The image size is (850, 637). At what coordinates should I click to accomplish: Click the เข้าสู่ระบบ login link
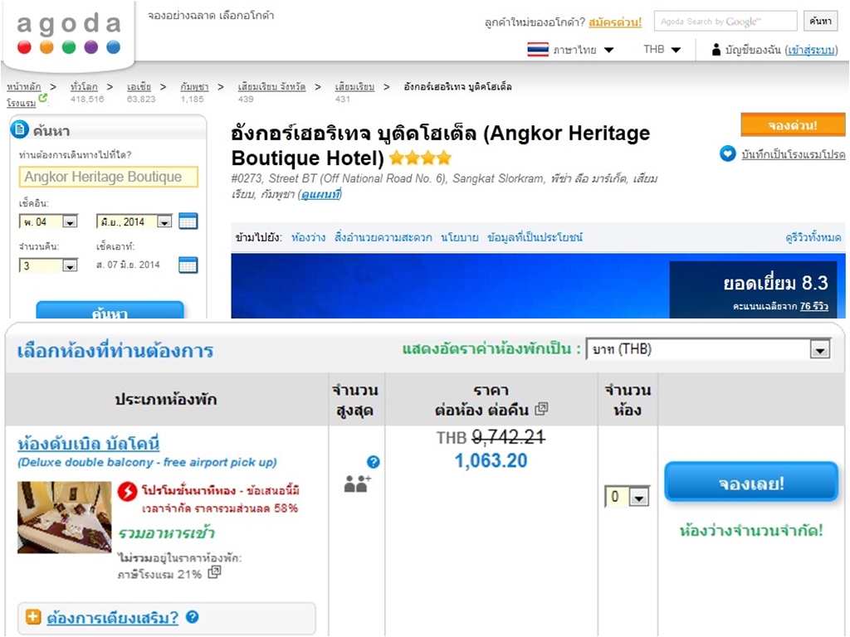coord(812,50)
